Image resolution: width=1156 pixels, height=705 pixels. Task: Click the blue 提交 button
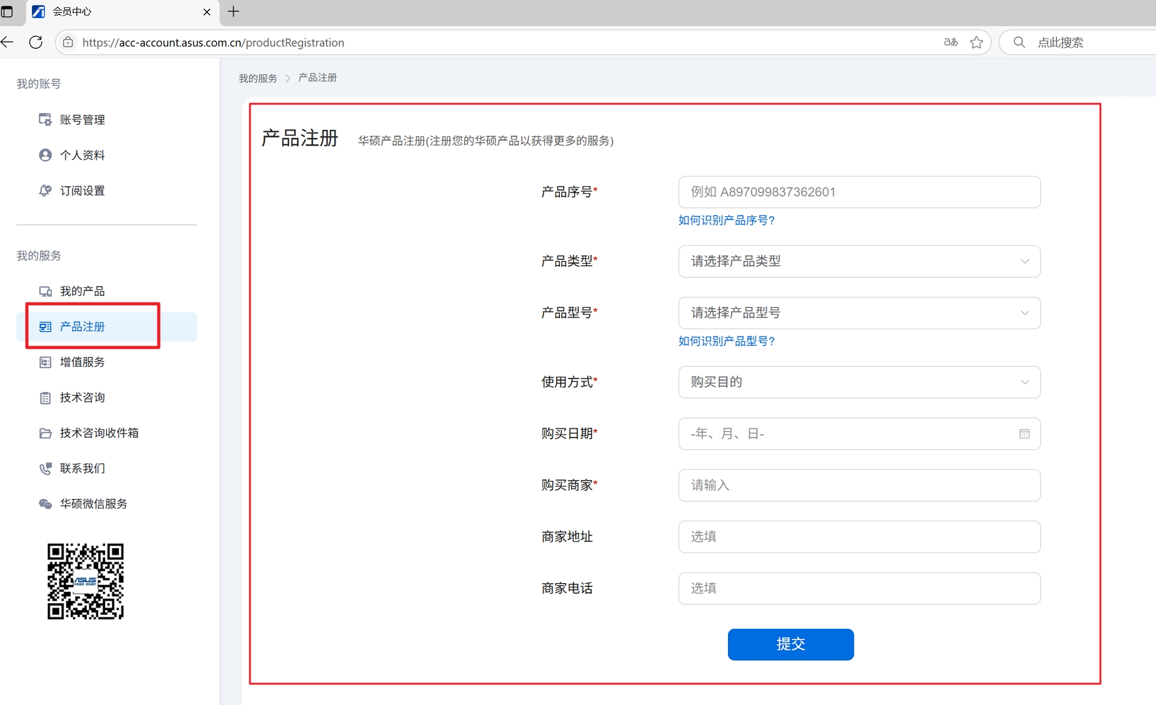point(790,644)
